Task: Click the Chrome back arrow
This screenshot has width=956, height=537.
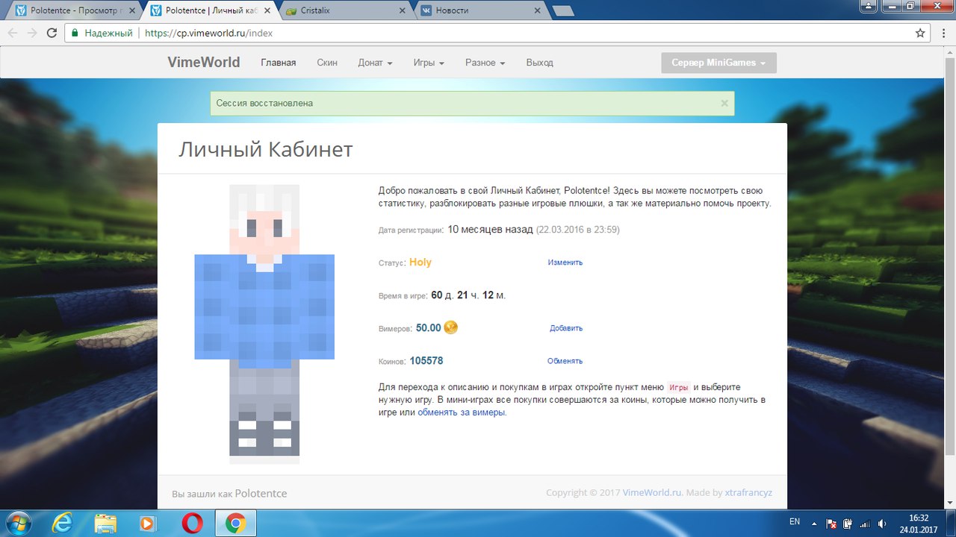Action: click(13, 33)
